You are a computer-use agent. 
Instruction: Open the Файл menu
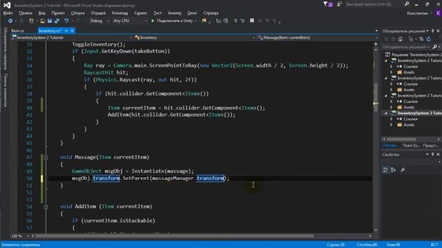pos(8,13)
